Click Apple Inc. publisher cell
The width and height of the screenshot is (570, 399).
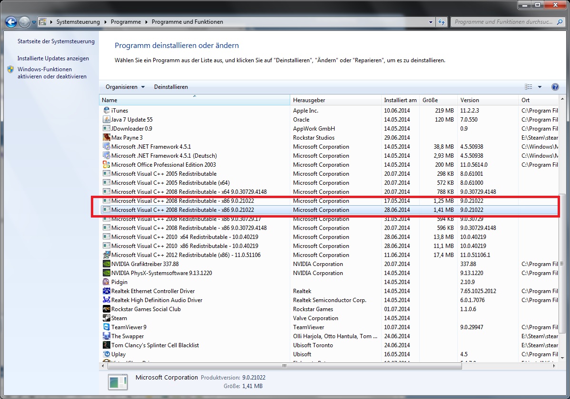coord(306,110)
